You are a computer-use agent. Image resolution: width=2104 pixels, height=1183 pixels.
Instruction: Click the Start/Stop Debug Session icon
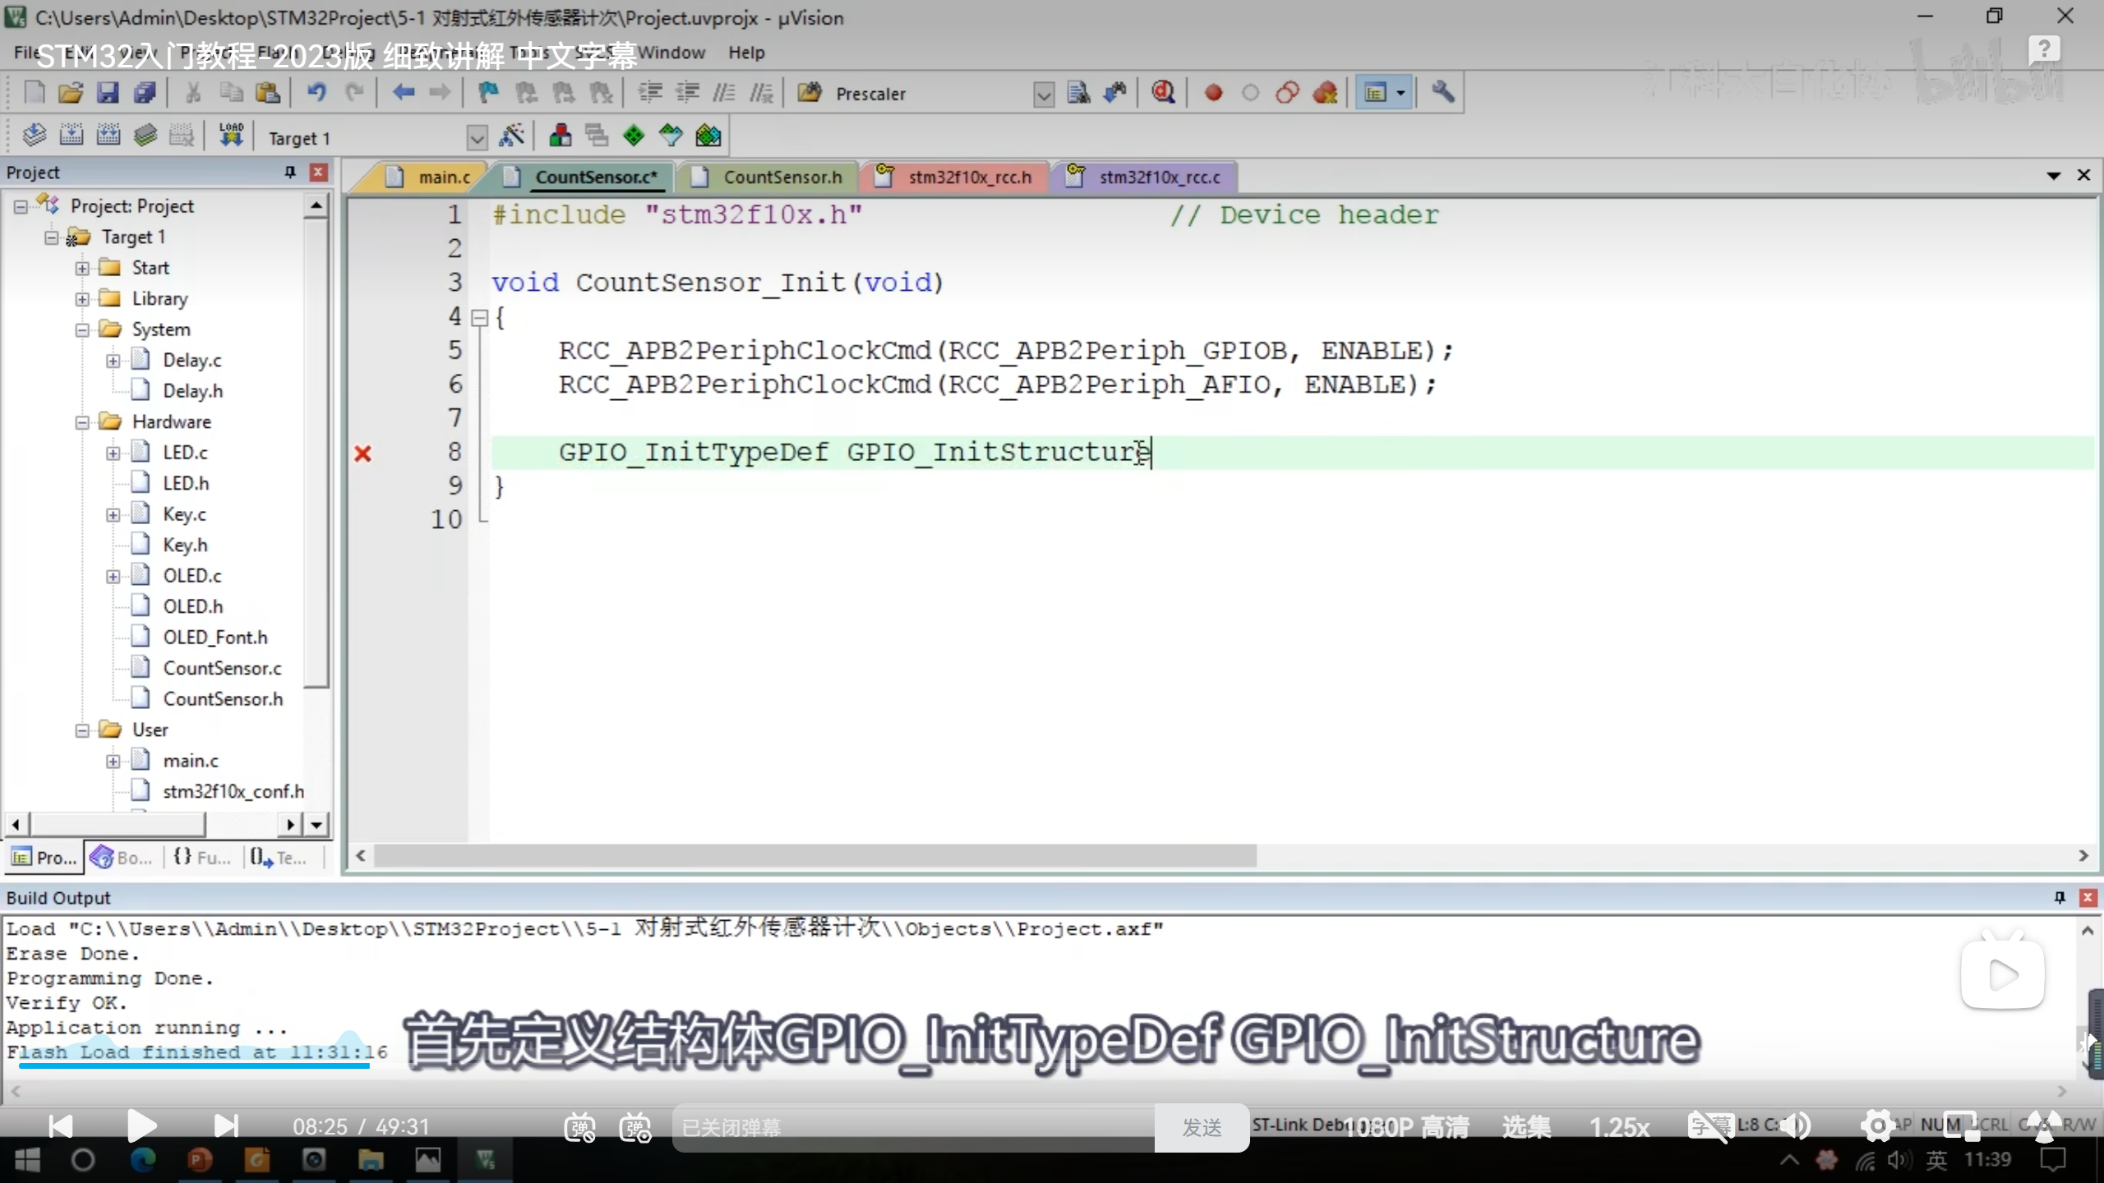pyautogui.click(x=1163, y=93)
